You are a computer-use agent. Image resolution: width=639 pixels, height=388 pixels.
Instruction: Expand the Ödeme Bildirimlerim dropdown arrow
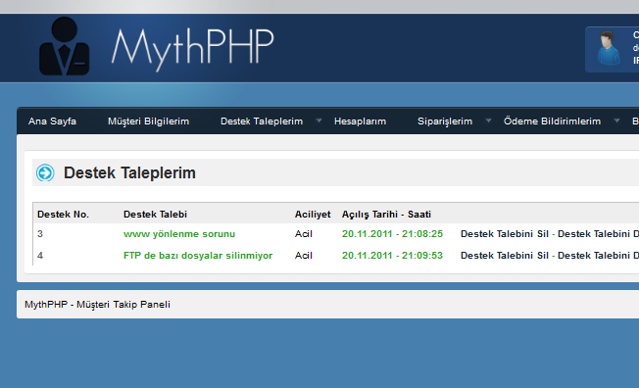pos(616,121)
